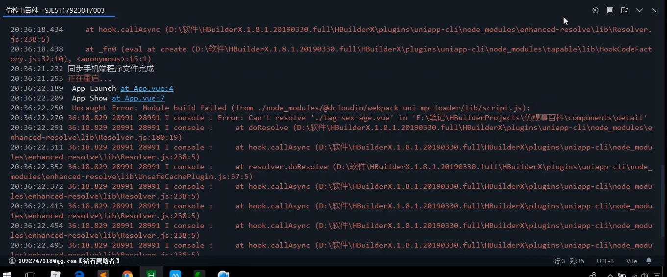Click the 'at resolver.doResolve' stack trace line
This screenshot has width=667, height=277.
coord(331,172)
